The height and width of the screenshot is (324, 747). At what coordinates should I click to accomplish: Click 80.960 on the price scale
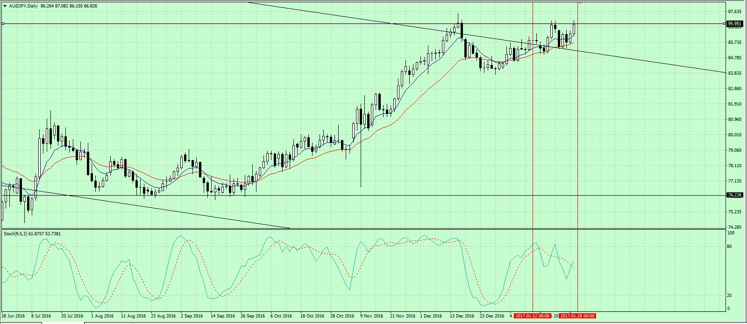(735, 120)
